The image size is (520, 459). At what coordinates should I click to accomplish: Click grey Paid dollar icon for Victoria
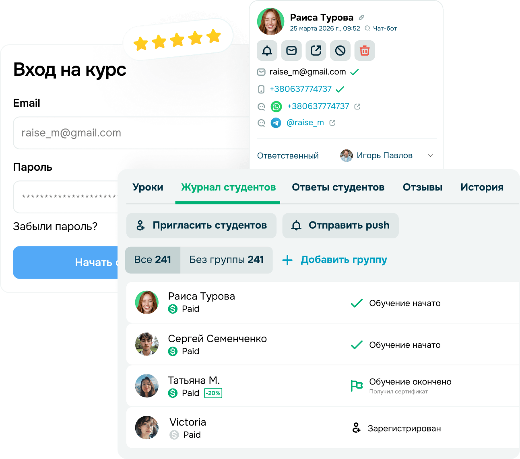(174, 435)
